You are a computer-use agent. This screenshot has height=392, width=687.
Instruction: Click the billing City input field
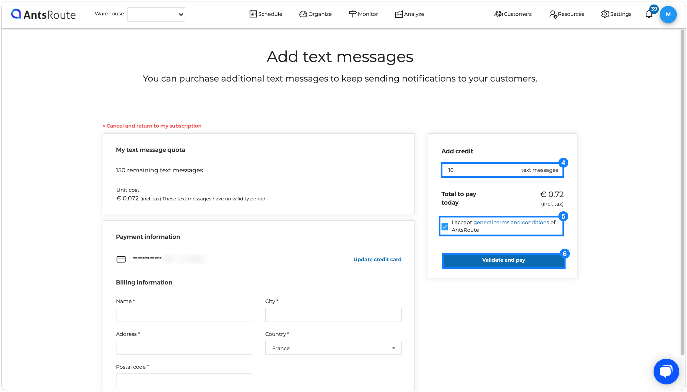[333, 315]
